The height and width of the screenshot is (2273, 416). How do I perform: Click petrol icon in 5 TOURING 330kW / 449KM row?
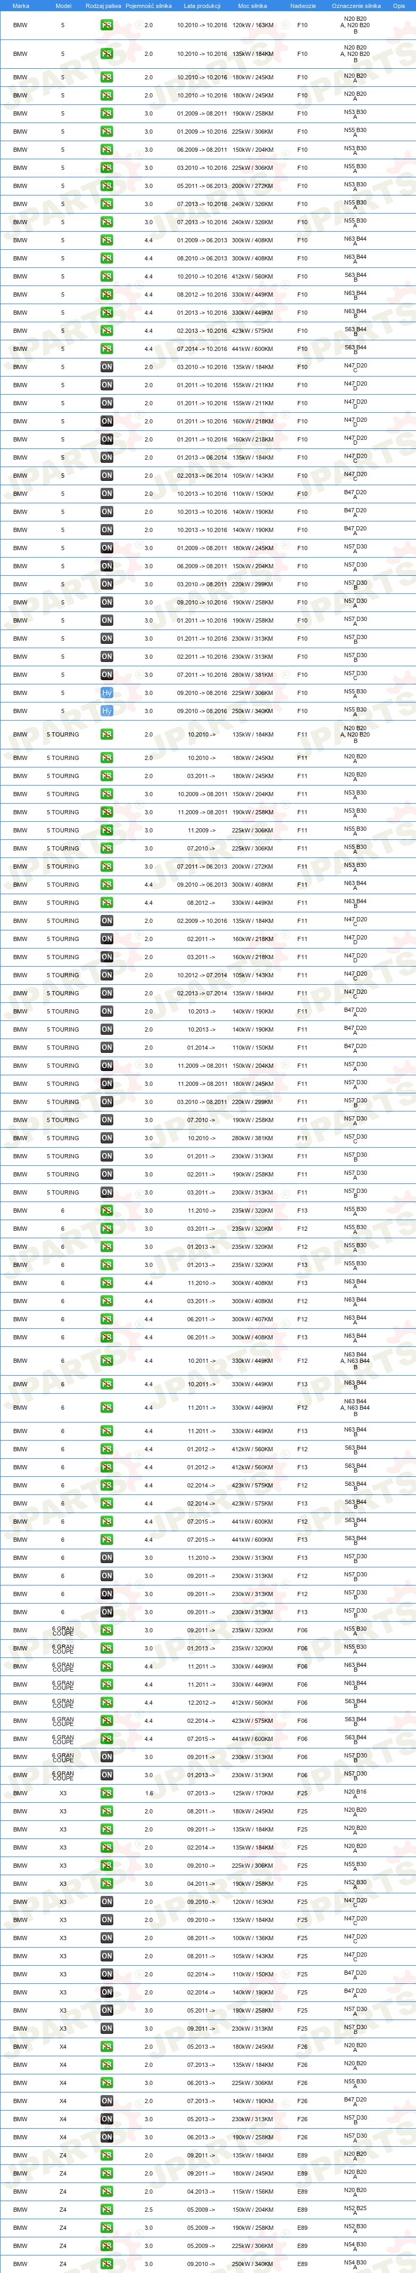coord(106,903)
